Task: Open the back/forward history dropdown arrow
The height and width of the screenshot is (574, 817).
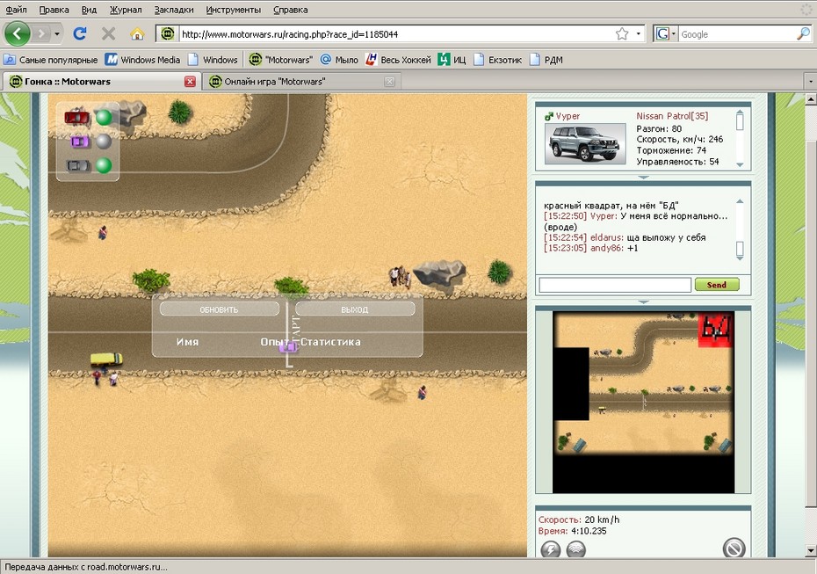Action: pyautogui.click(x=57, y=34)
